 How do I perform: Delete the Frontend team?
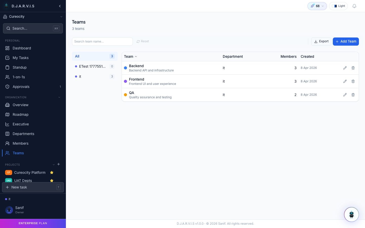point(353,81)
